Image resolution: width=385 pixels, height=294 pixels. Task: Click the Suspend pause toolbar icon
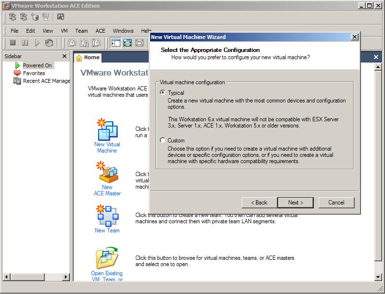click(25, 43)
